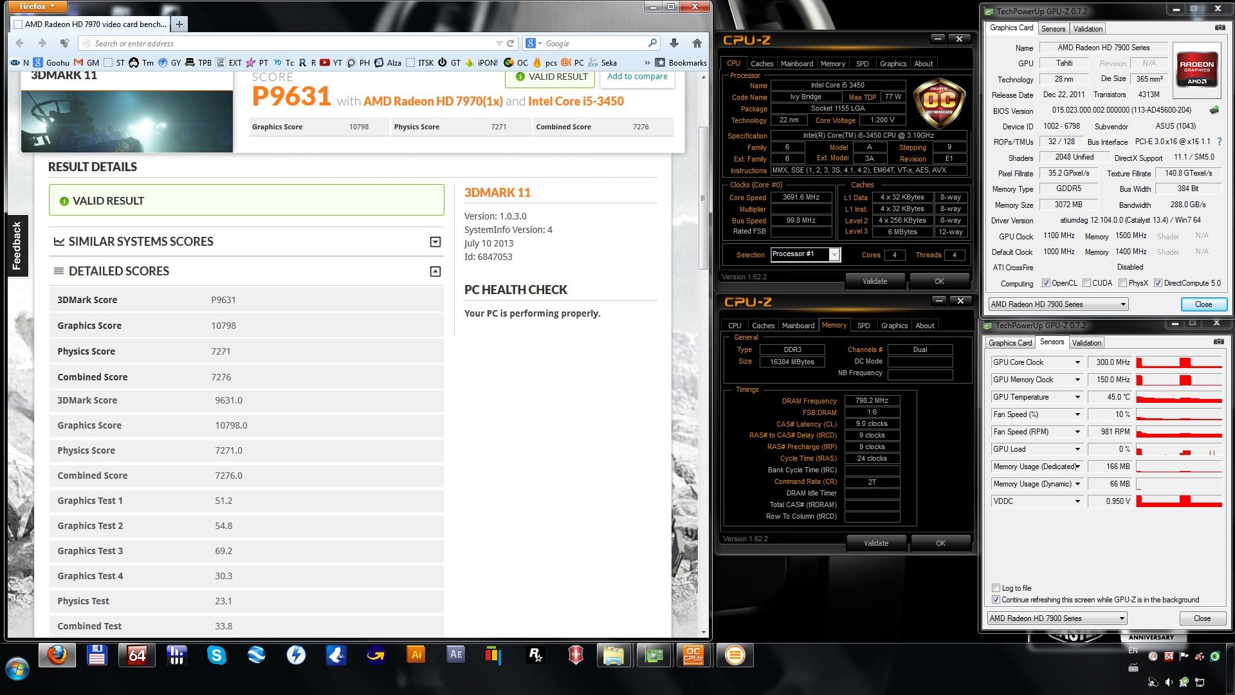Open Skype from the taskbar
The height and width of the screenshot is (695, 1235).
pos(216,655)
